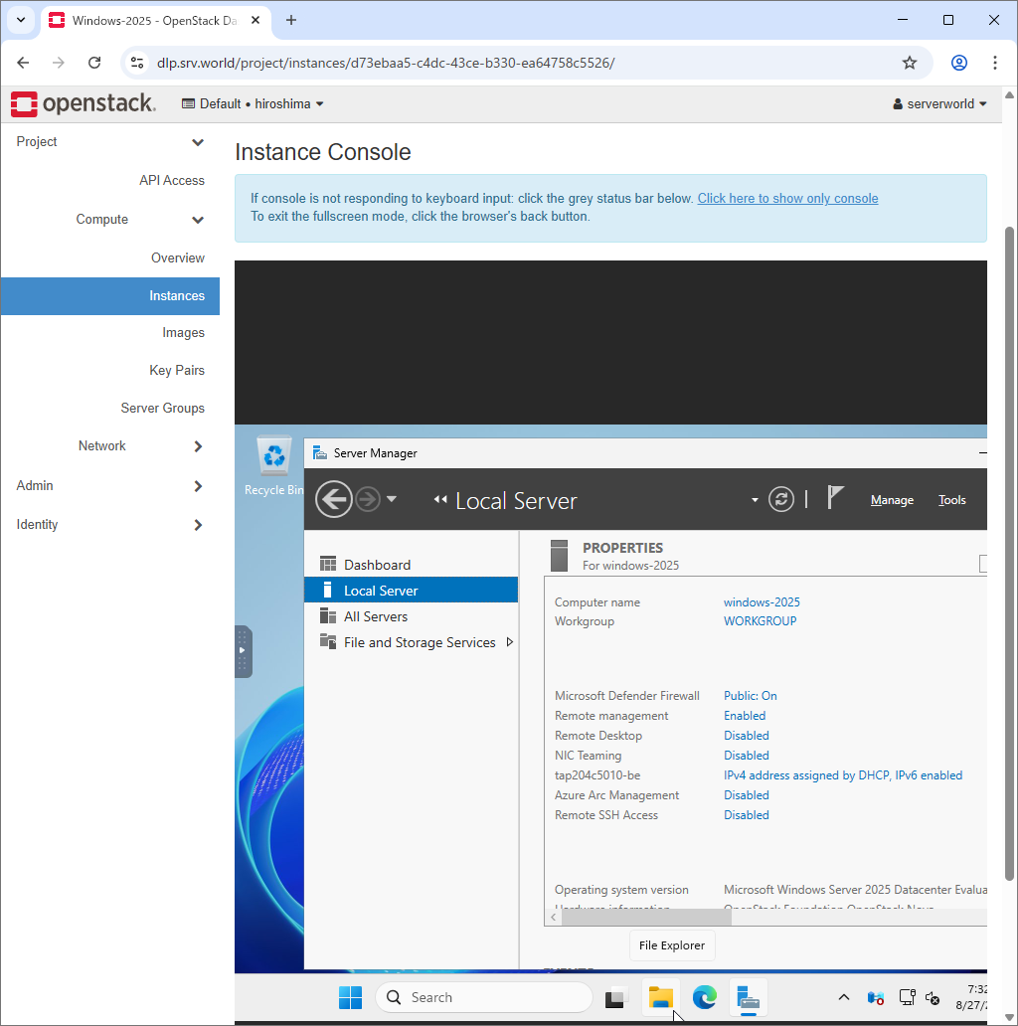Open the Tools menu in Server Manager

[x=951, y=499]
